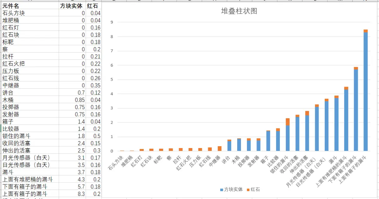The height and width of the screenshot is (199, 379).
Task: Select the 2.5 value in the 伸出的活塞 row
Action: coord(72,151)
